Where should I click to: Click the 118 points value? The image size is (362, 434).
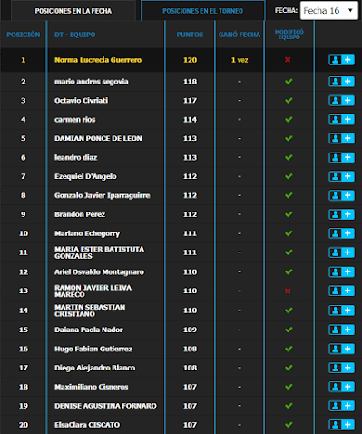(x=190, y=82)
